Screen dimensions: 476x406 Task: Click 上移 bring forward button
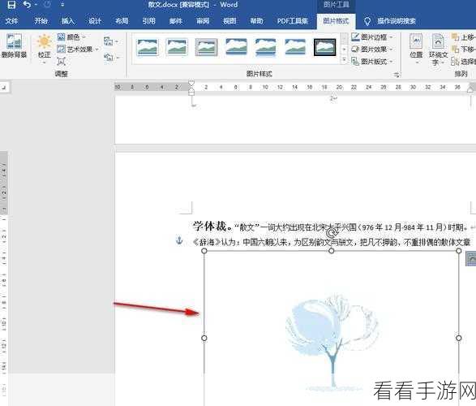463,37
